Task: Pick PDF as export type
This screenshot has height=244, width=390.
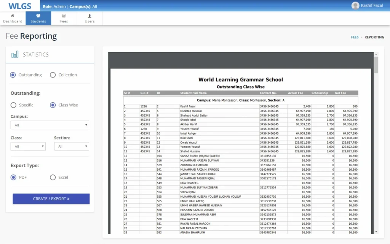Action: click(x=13, y=177)
